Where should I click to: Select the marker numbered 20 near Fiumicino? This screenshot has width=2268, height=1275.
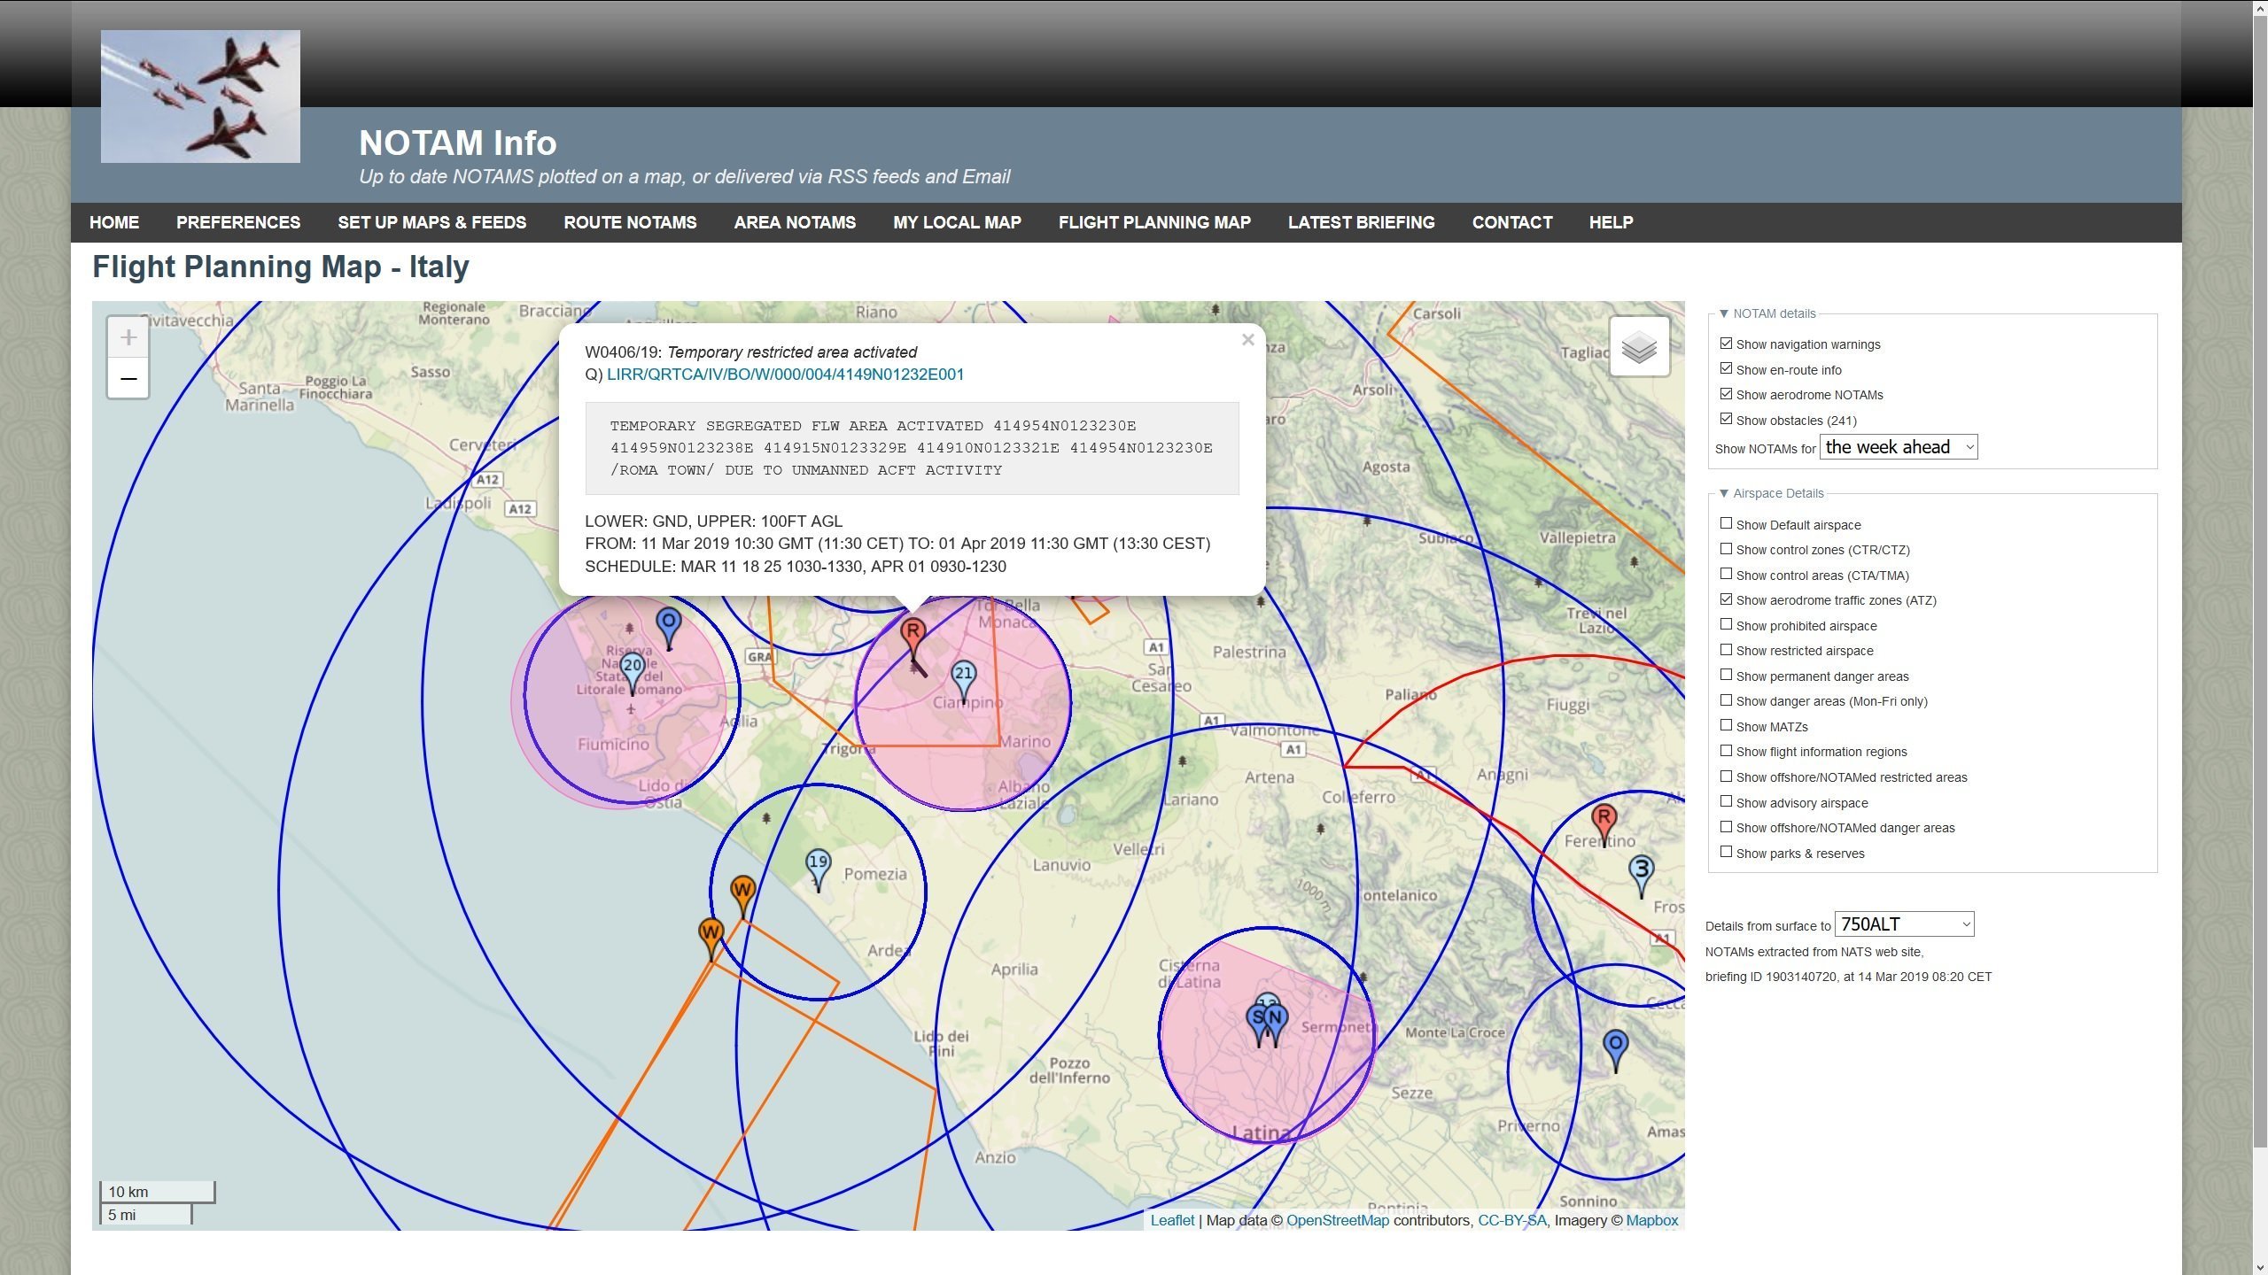point(632,673)
